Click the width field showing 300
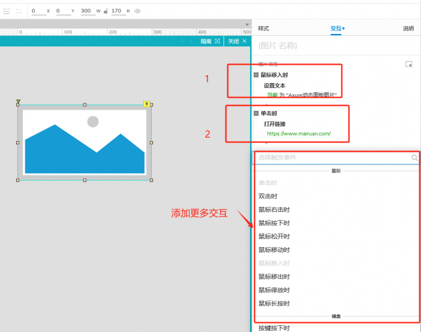 88,11
